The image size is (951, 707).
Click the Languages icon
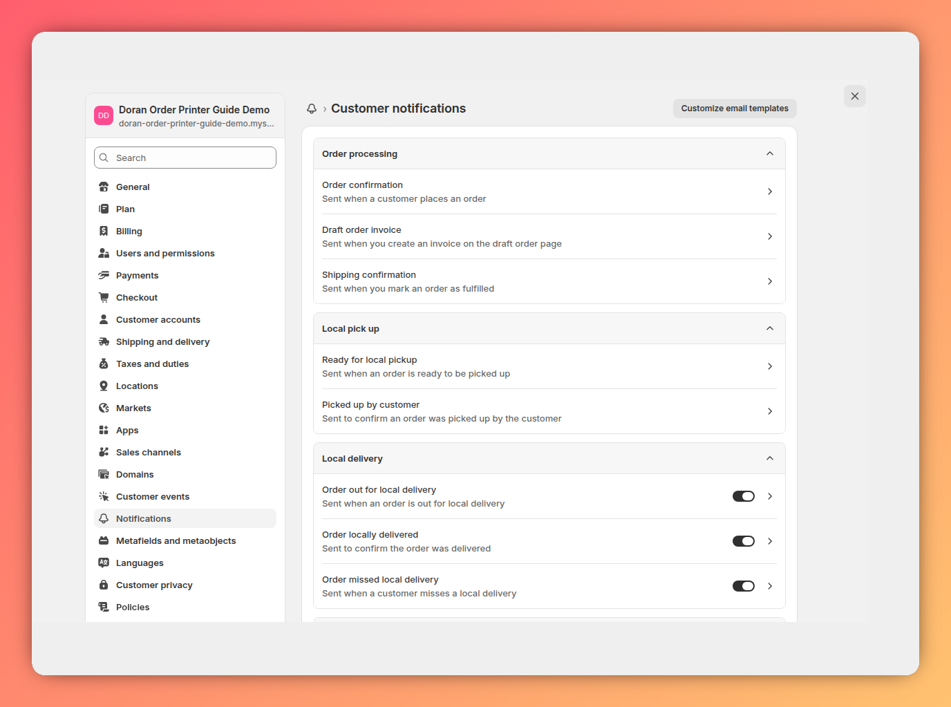point(104,563)
